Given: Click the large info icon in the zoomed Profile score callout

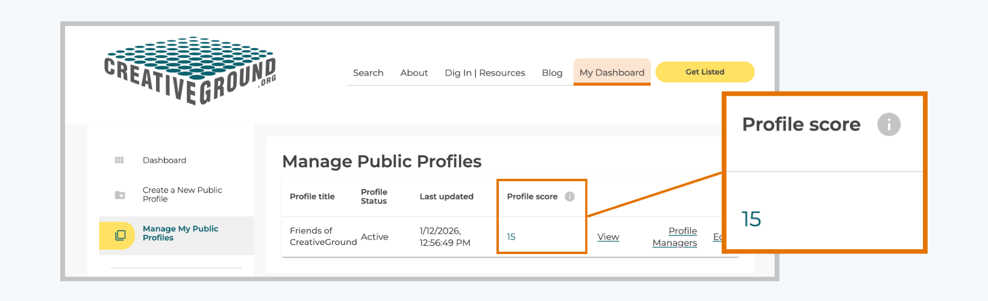Looking at the screenshot, I should [x=889, y=125].
